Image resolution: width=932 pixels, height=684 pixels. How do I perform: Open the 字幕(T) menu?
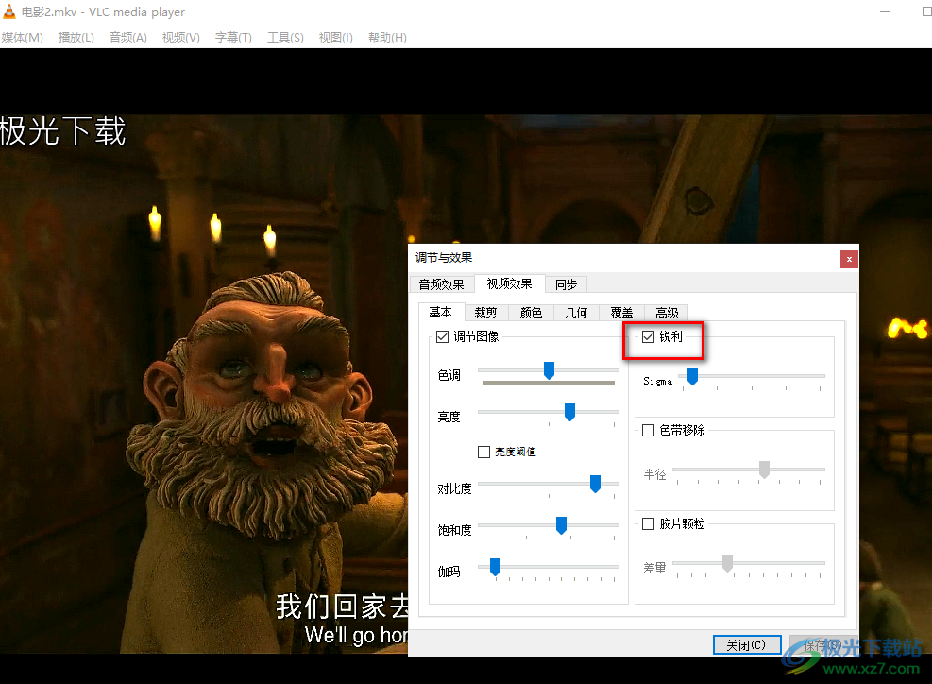pos(233,38)
